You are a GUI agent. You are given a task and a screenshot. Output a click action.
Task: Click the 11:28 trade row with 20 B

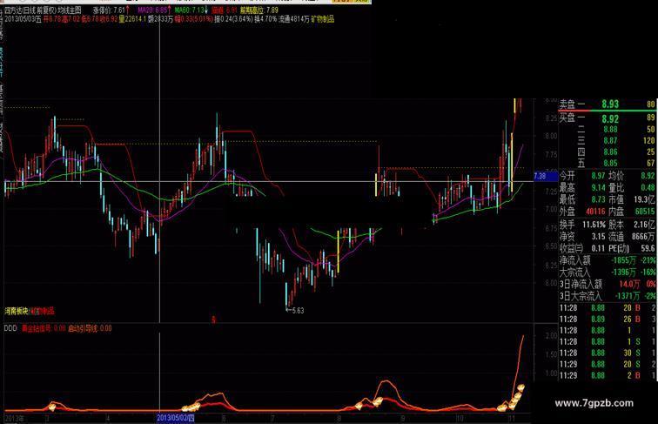pyautogui.click(x=608, y=307)
